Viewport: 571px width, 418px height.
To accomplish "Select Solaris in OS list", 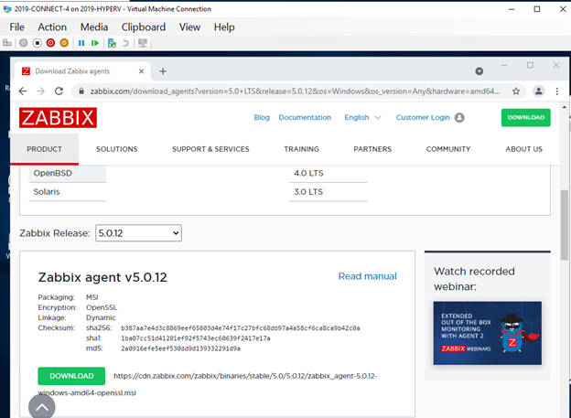I will click(x=68, y=192).
